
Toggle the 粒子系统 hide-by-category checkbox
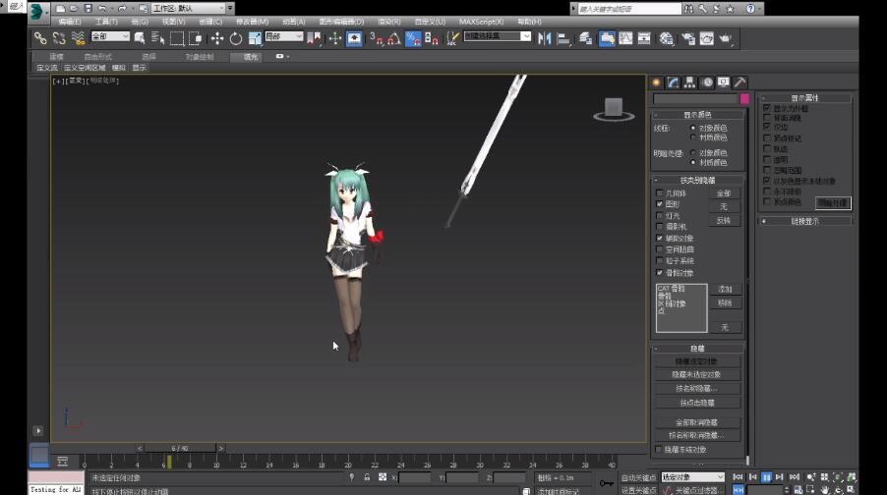(660, 261)
